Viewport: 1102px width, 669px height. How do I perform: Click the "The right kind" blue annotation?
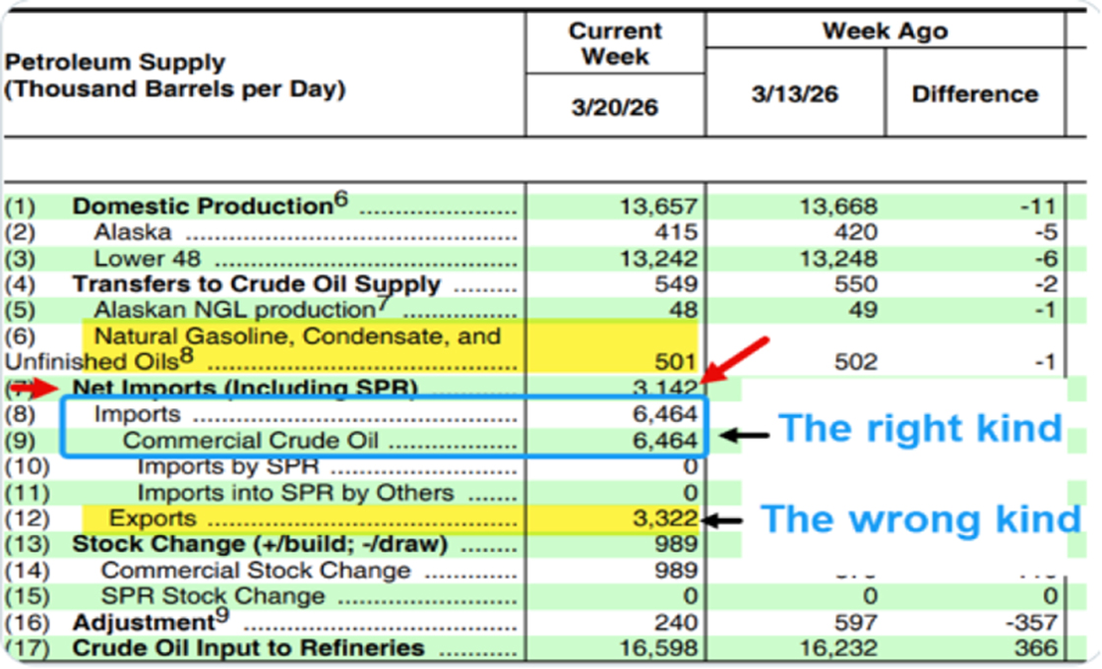[920, 429]
